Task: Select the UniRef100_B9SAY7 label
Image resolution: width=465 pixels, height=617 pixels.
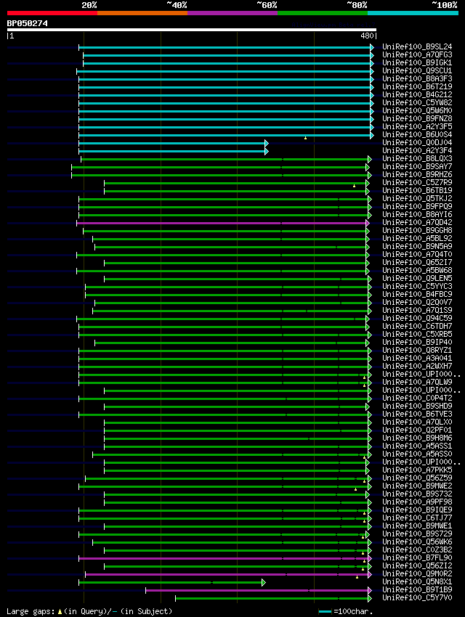Action: pyautogui.click(x=417, y=166)
